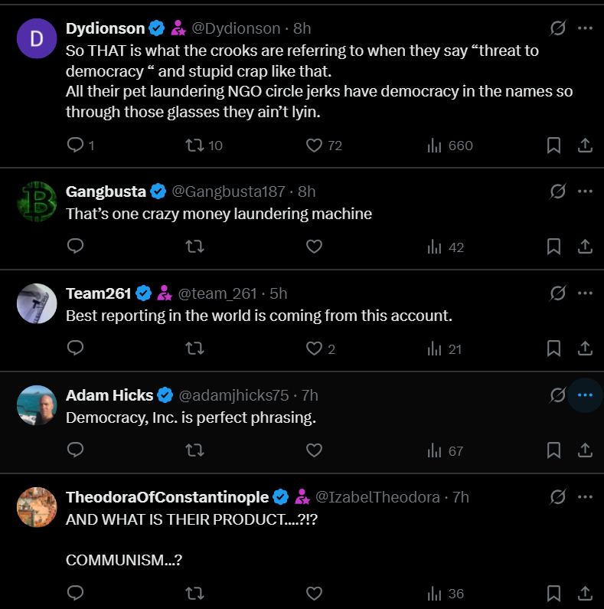
Task: Open more options on Adam Hicks tweet
Action: click(585, 395)
